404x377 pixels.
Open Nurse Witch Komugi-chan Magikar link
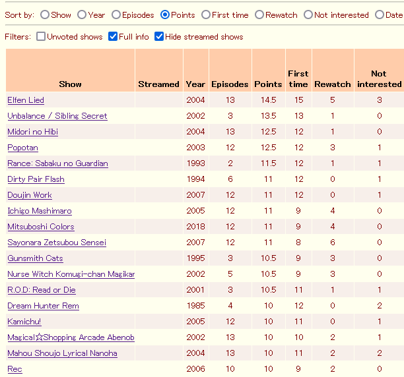tap(71, 274)
